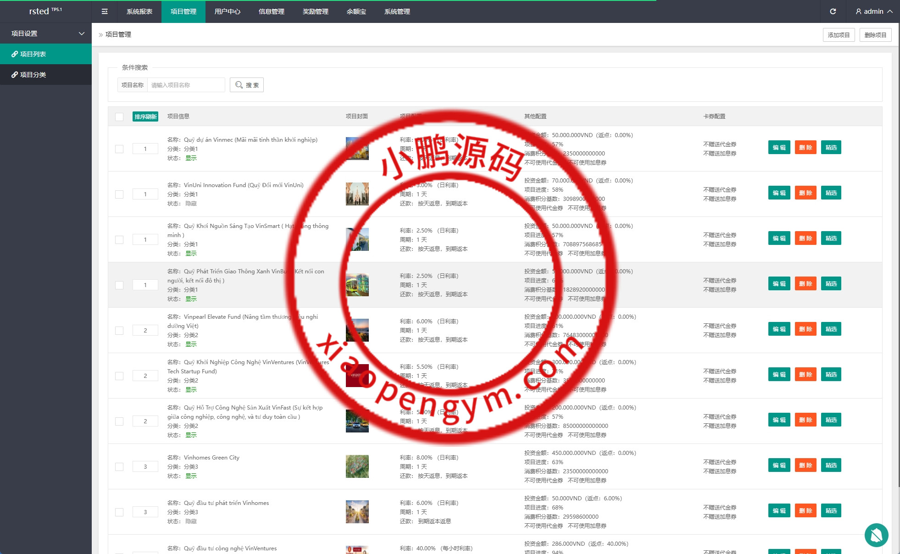Viewport: 900px width, 554px height.
Task: Check the VinSmart row checkbox
Action: pos(119,239)
